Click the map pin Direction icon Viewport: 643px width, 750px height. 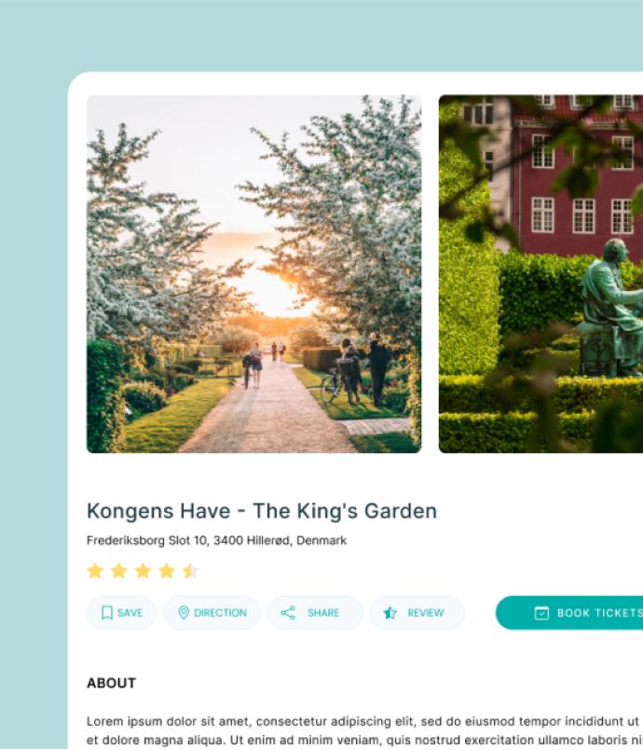pyautogui.click(x=184, y=613)
